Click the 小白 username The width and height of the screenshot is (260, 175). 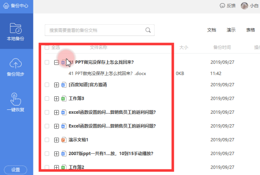pyautogui.click(x=254, y=6)
